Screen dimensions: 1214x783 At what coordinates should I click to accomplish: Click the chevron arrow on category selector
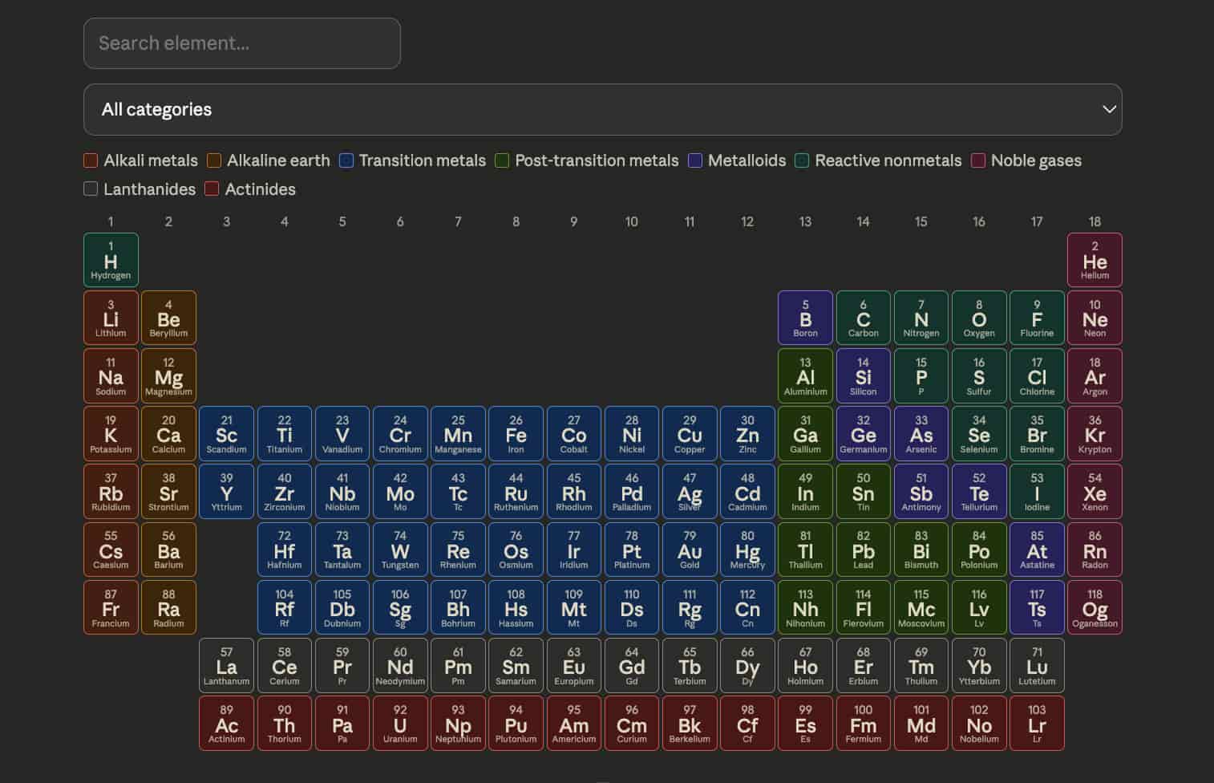(x=1109, y=110)
